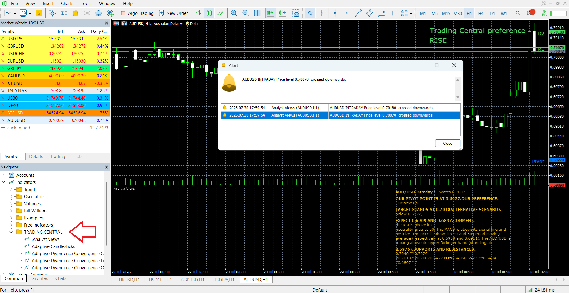Switch chart to bar chart mode
The width and height of the screenshot is (569, 293).
198,13
